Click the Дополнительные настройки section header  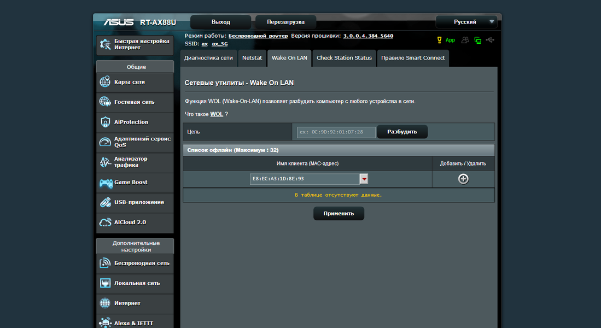click(135, 246)
